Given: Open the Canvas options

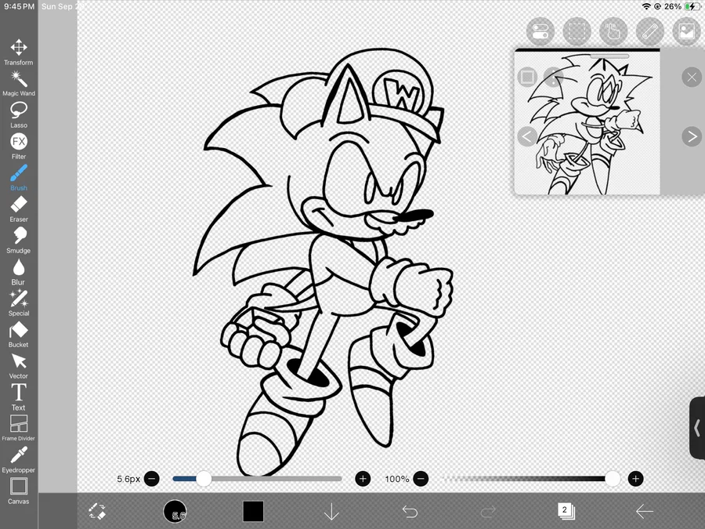Looking at the screenshot, I should tap(19, 491).
